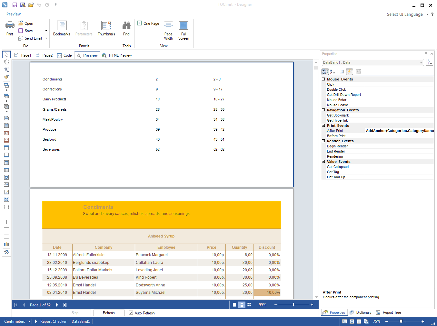This screenshot has height=326, width=437.
Task: Collapse the Render Events group
Action: (x=323, y=141)
